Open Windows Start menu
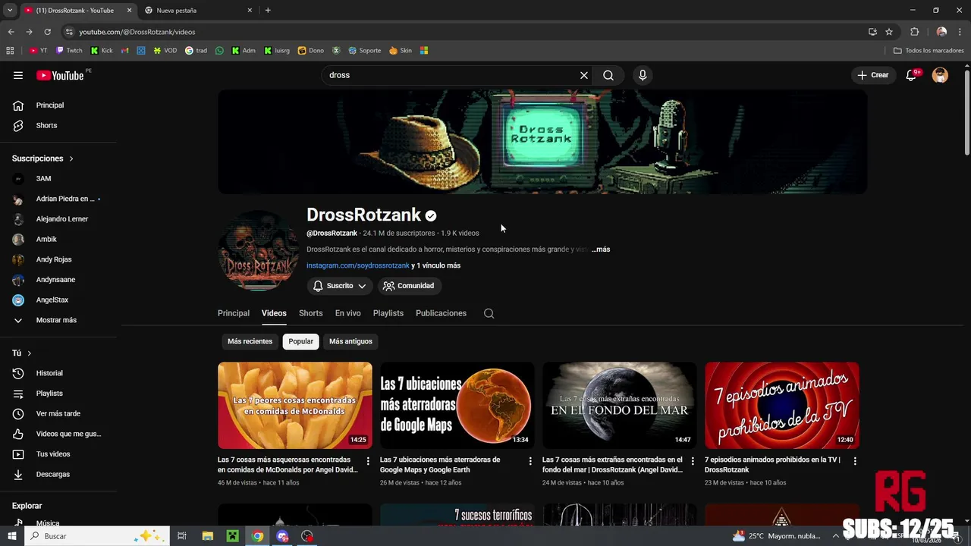971x546 pixels. point(12,535)
